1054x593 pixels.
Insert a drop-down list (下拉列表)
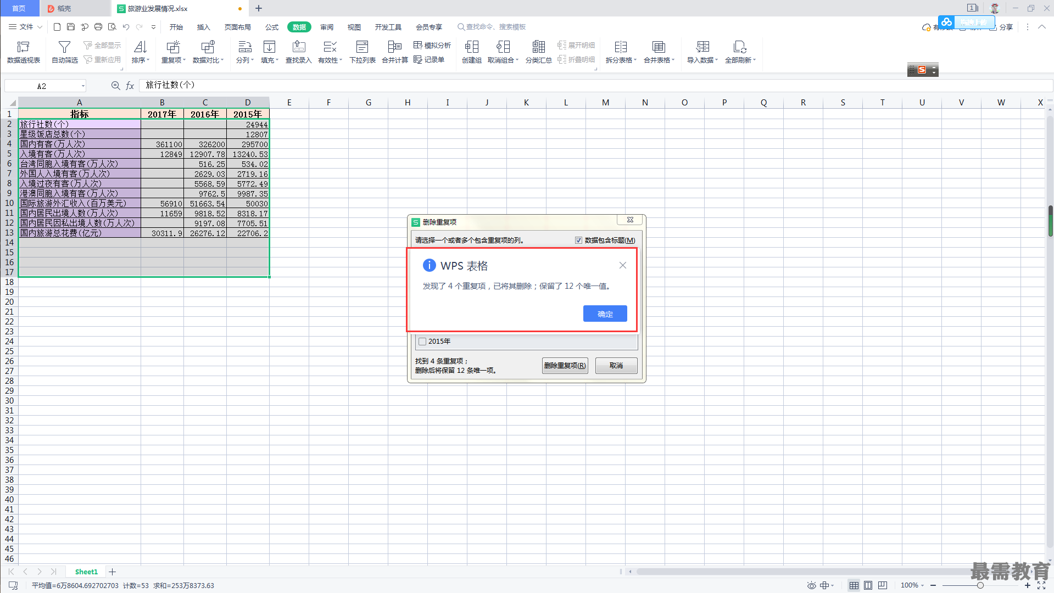[362, 52]
